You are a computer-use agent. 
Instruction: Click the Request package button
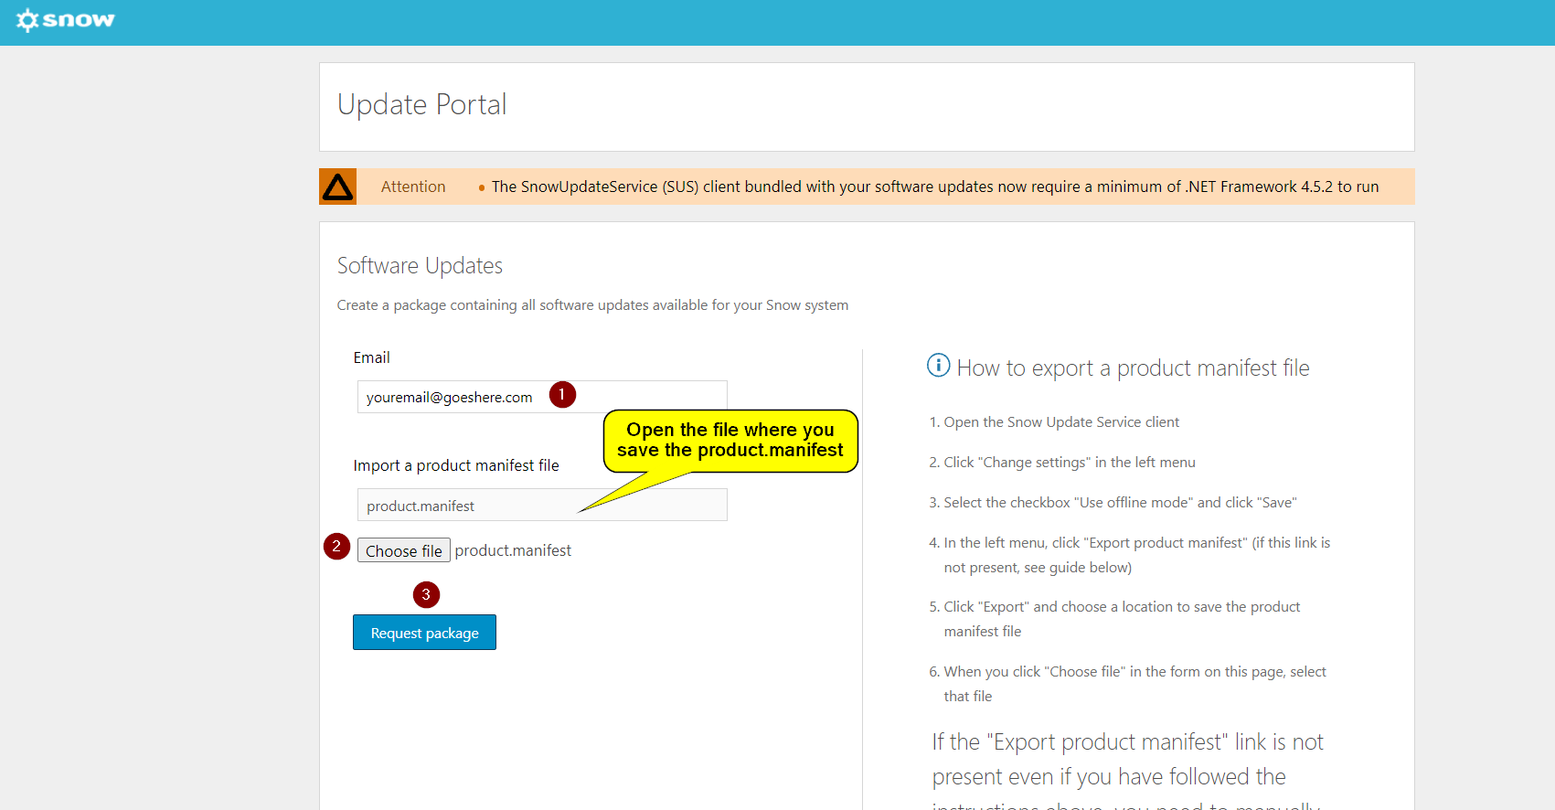[424, 633]
